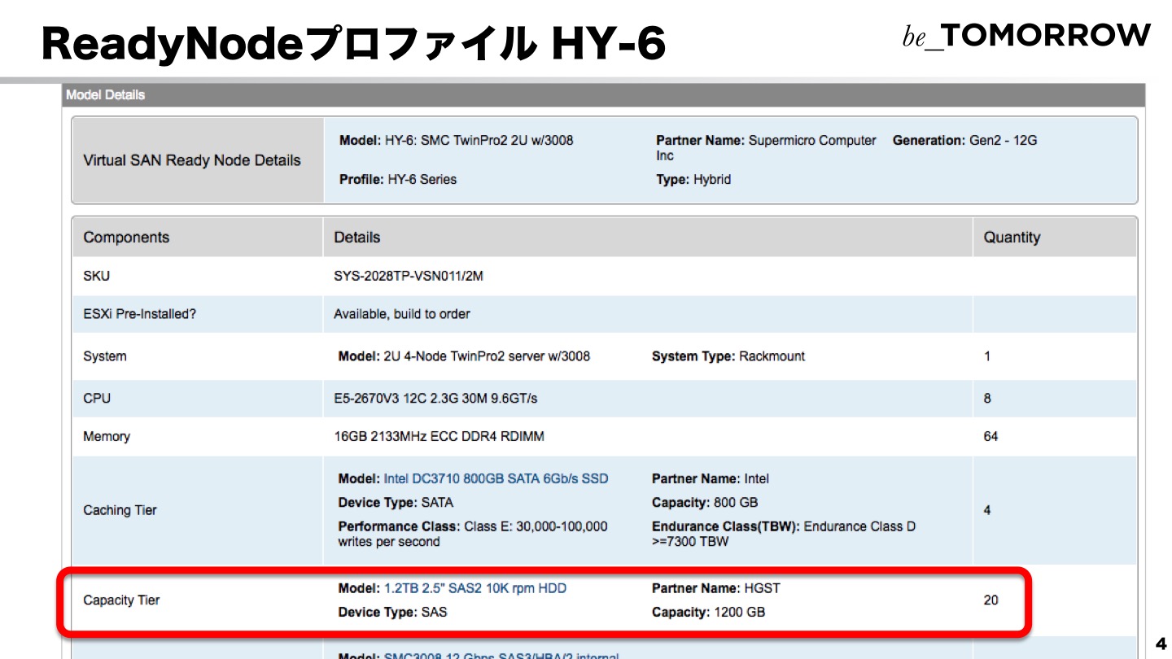Viewport: 1172px width, 659px height.
Task: Select the Generation Gen2 - 12G text
Action: click(965, 140)
